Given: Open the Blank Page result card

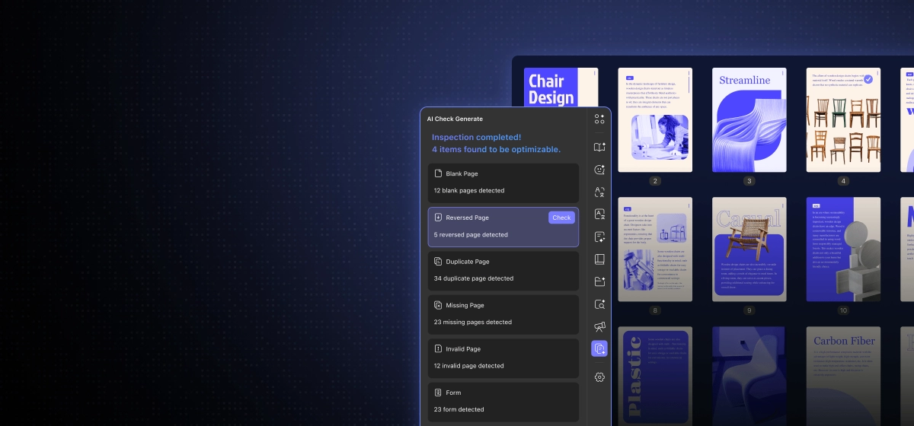Looking at the screenshot, I should (x=503, y=183).
